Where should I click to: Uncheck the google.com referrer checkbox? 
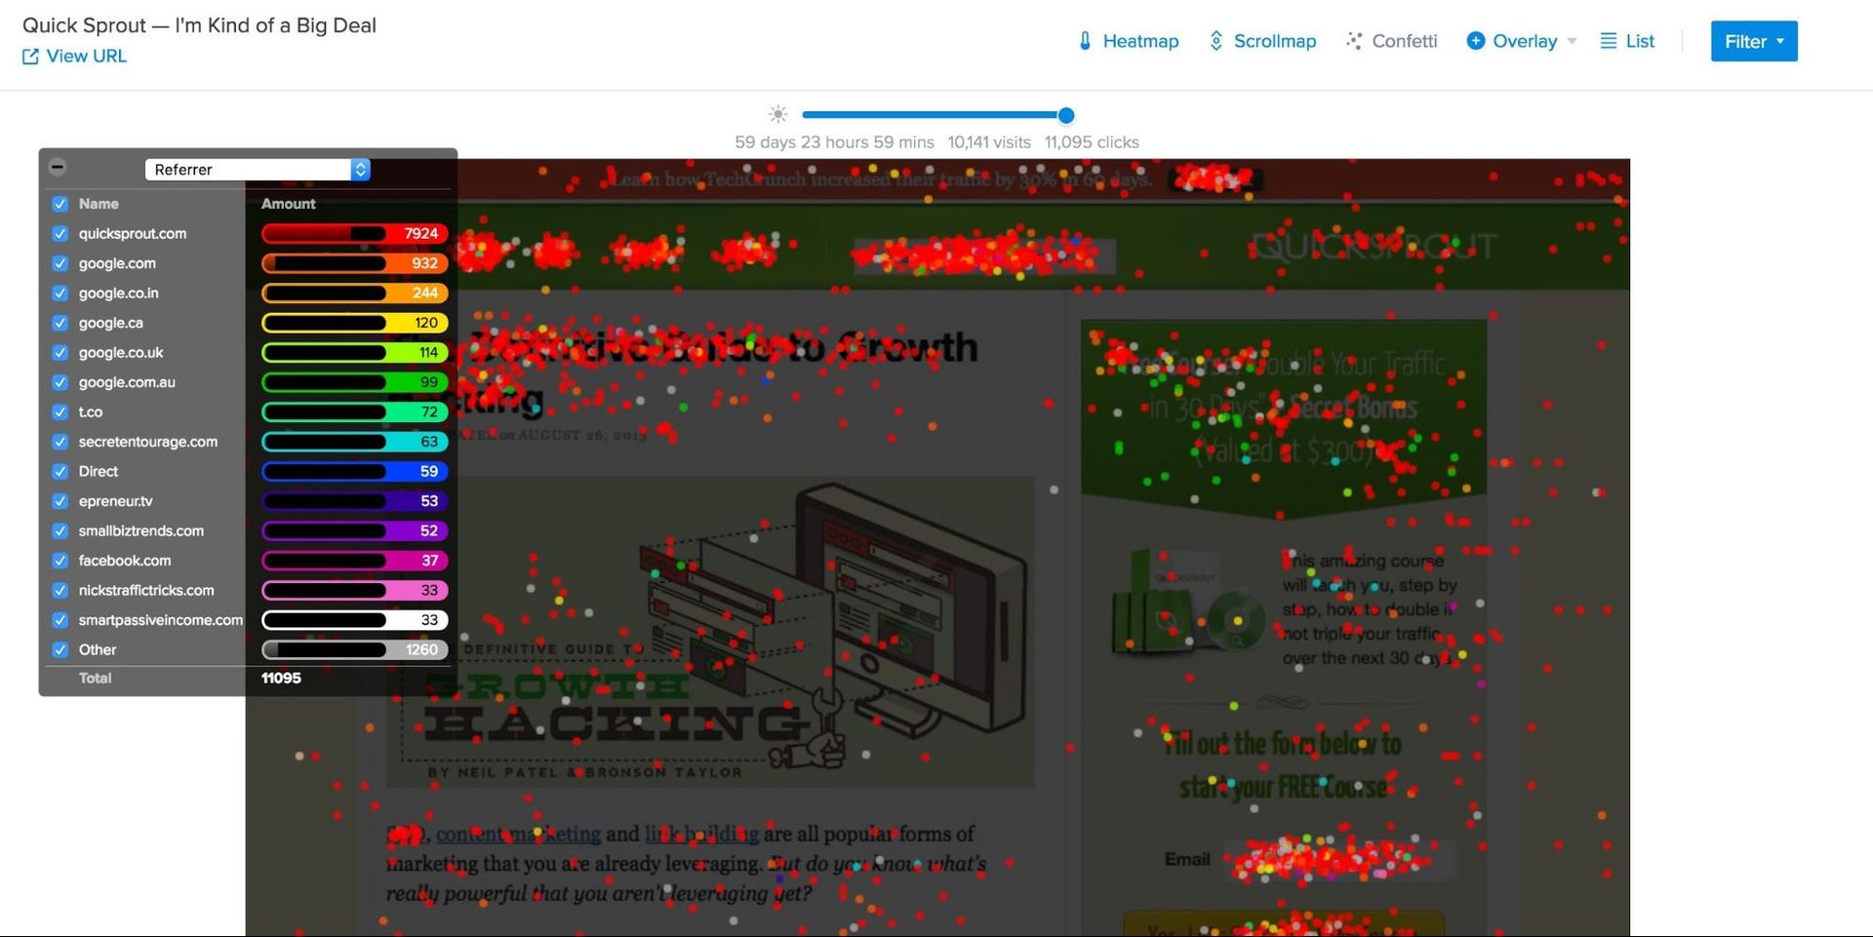tap(60, 263)
